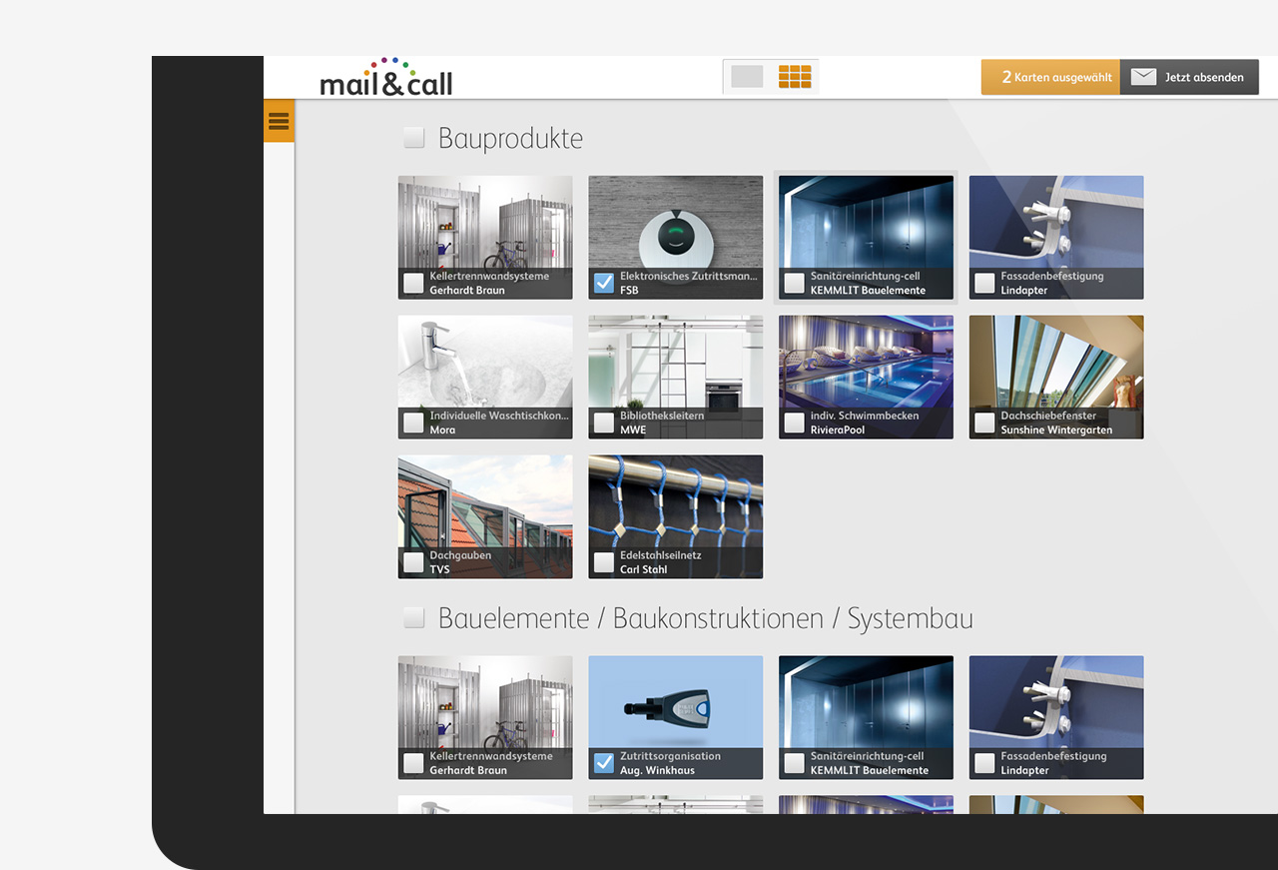This screenshot has width=1278, height=870.
Task: Check Sanitäreinrichtung-cell card under Bauprodukte
Action: point(794,283)
